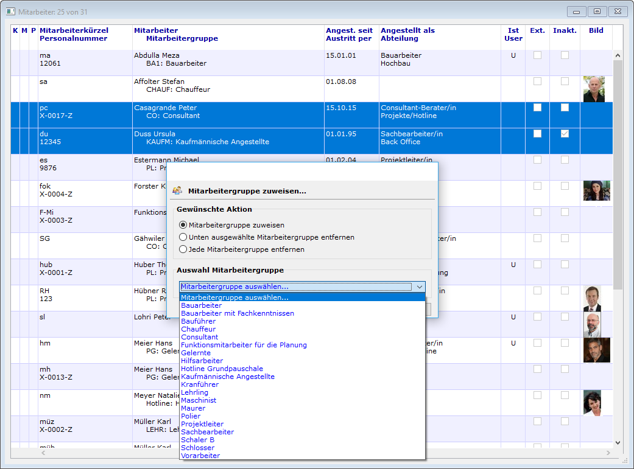Click the Mitarbeiter window title icon
634x469 pixels.
click(10, 11)
